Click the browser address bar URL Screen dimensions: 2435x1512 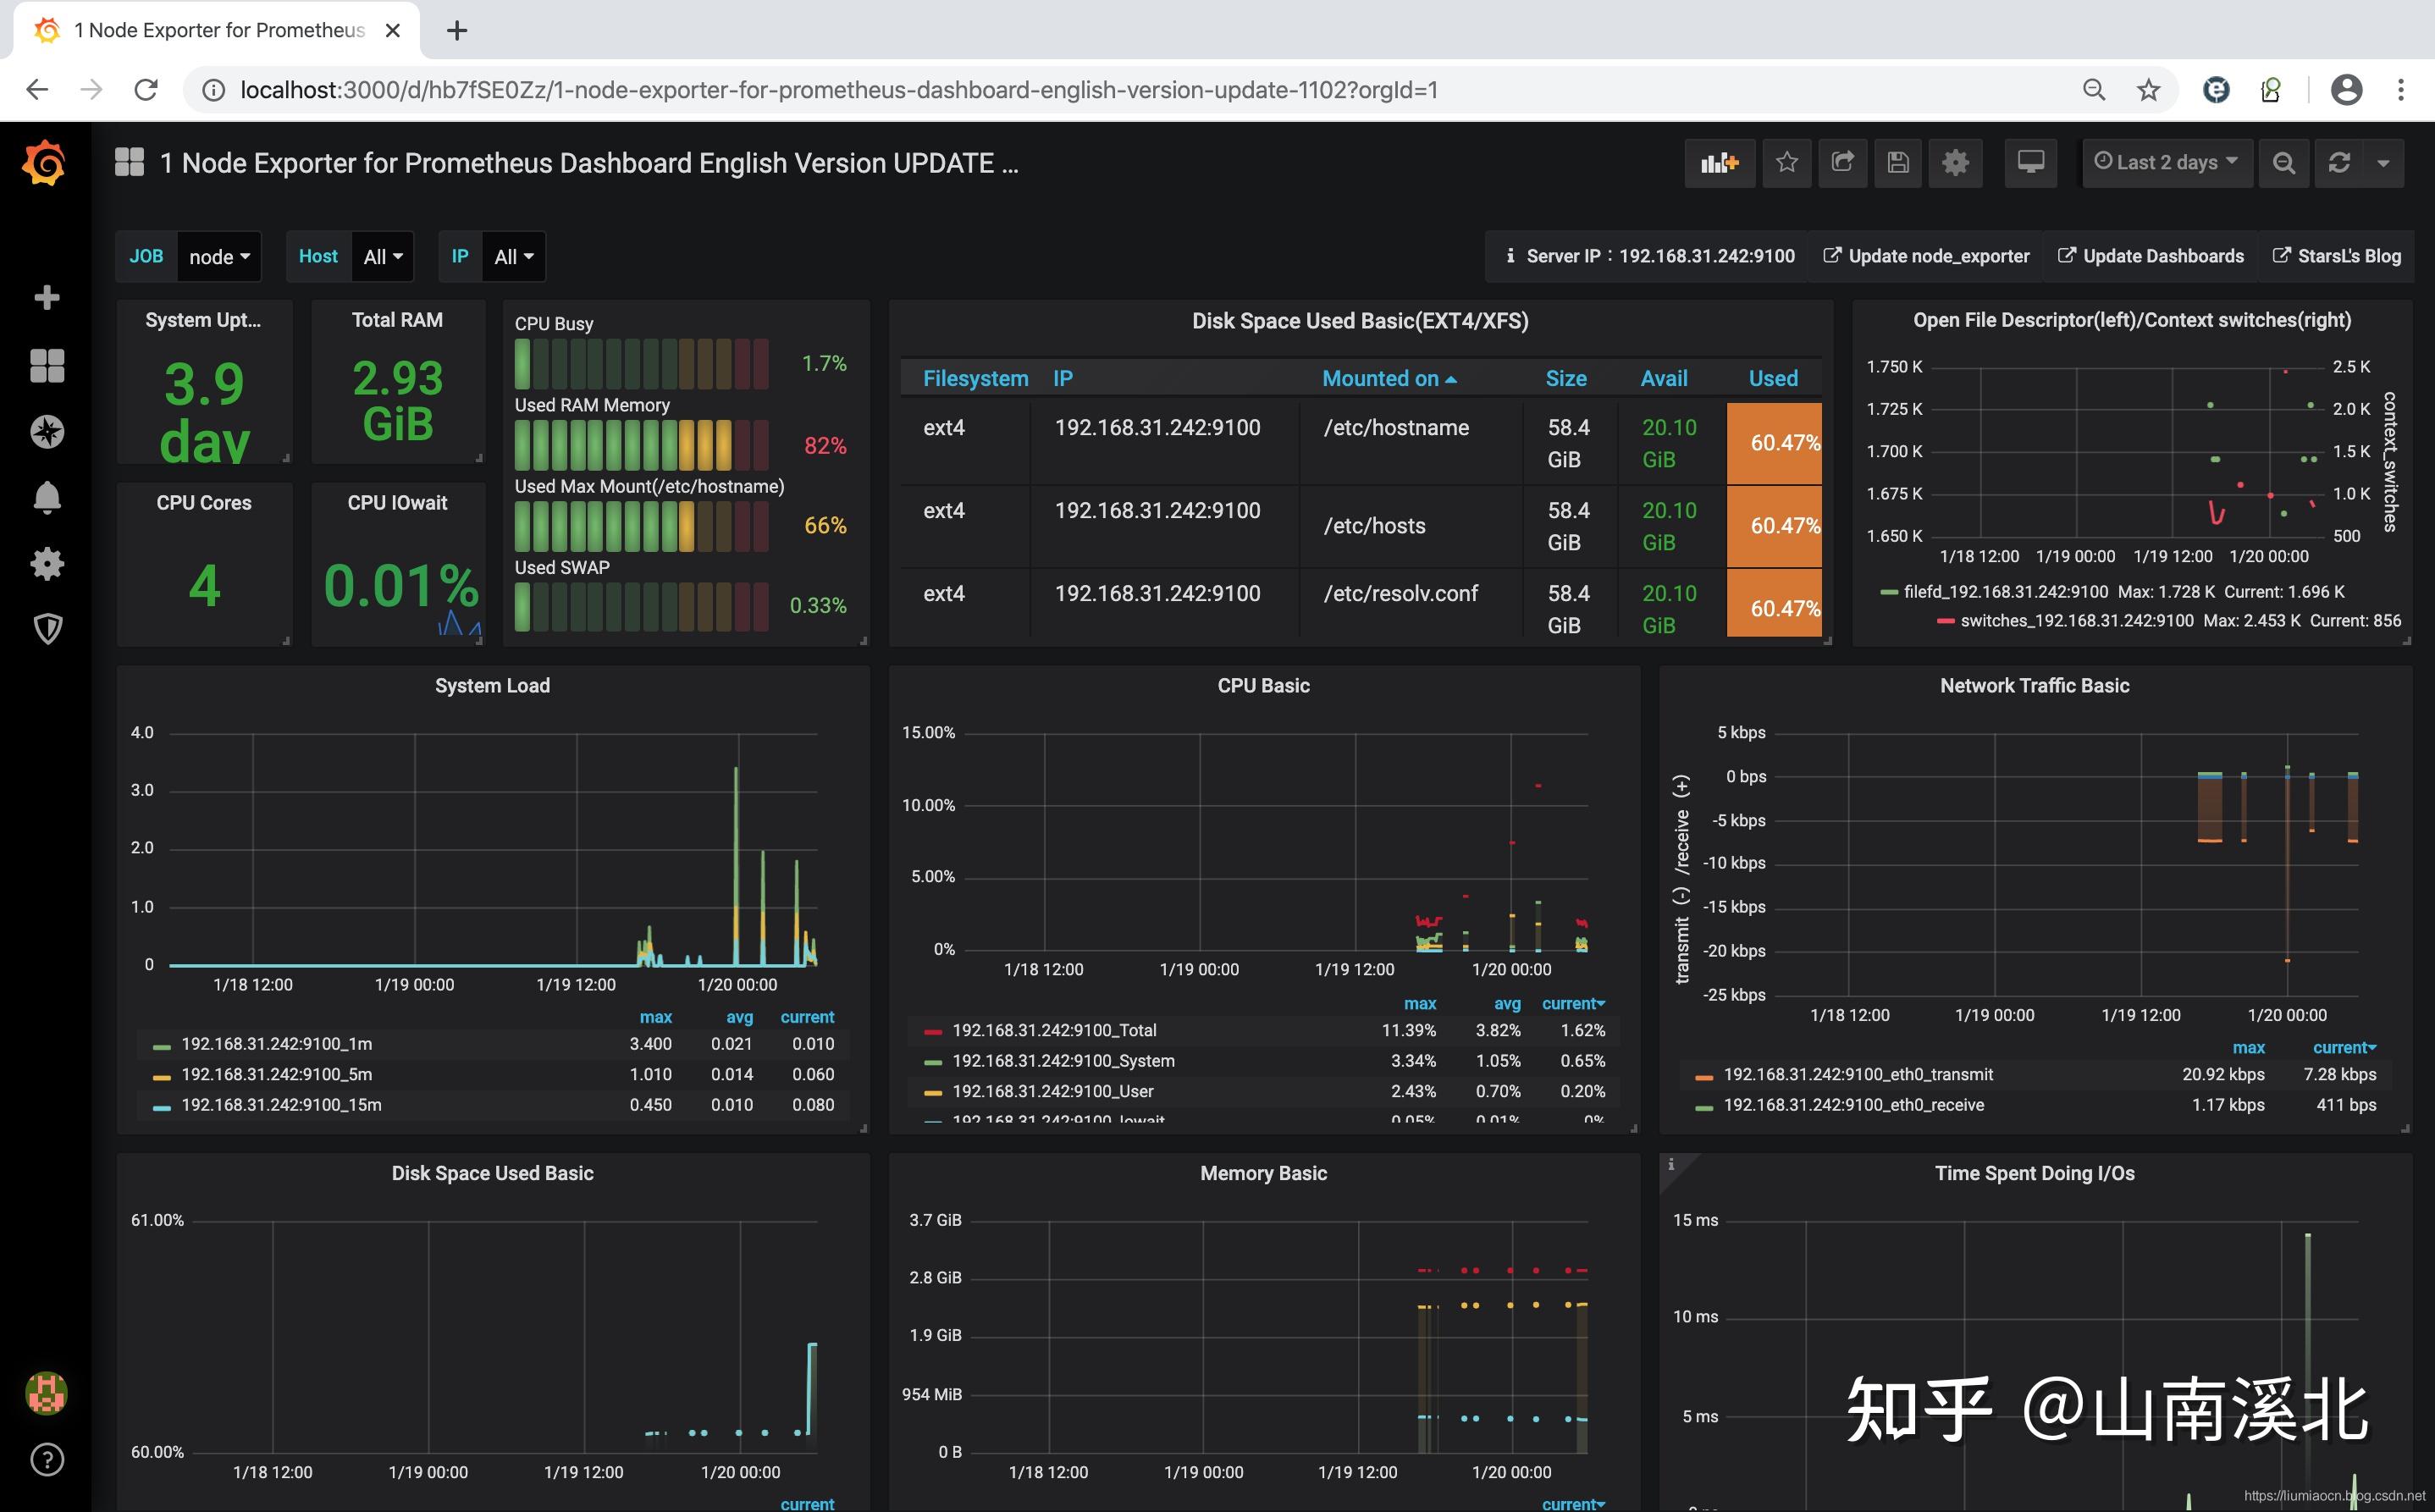pos(838,90)
